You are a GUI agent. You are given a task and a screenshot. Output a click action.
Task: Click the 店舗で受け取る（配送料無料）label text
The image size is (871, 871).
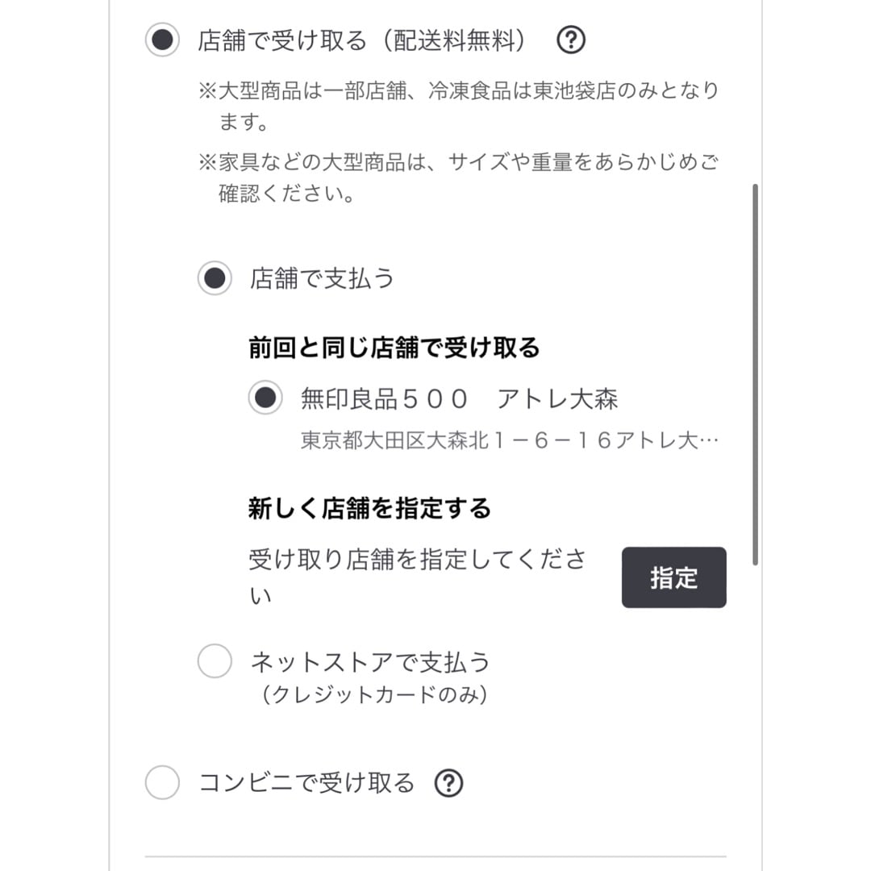click(x=362, y=40)
